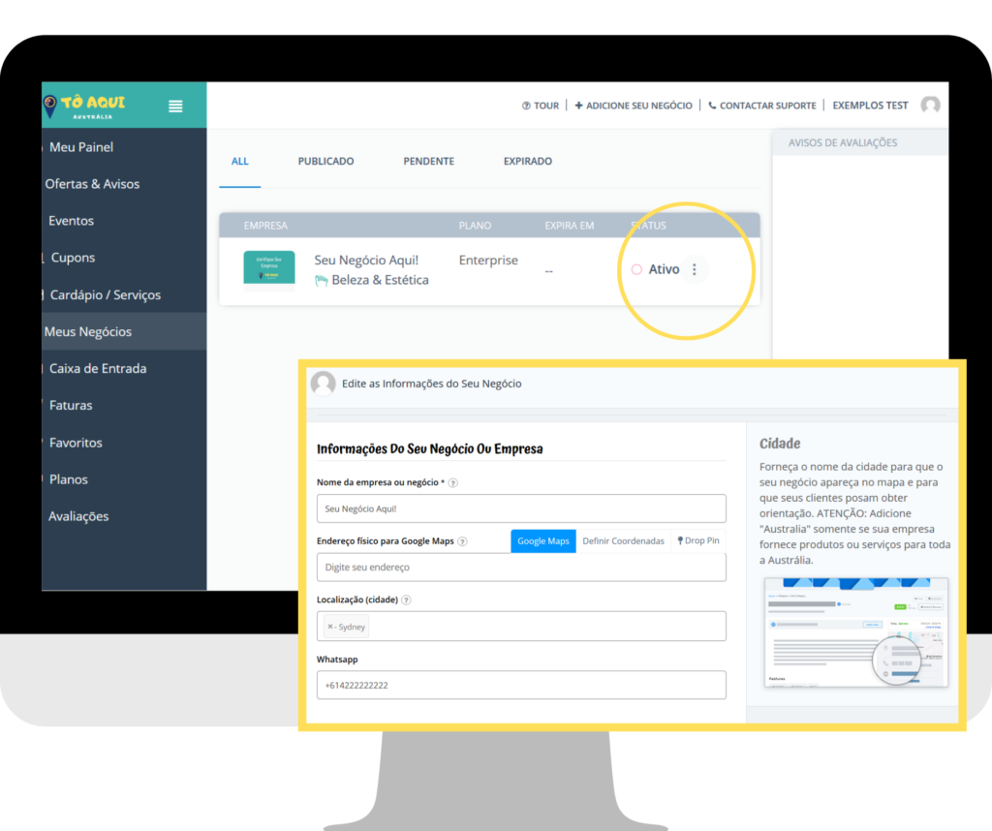
Task: Click the Enterprise plan cell
Action: tap(488, 260)
